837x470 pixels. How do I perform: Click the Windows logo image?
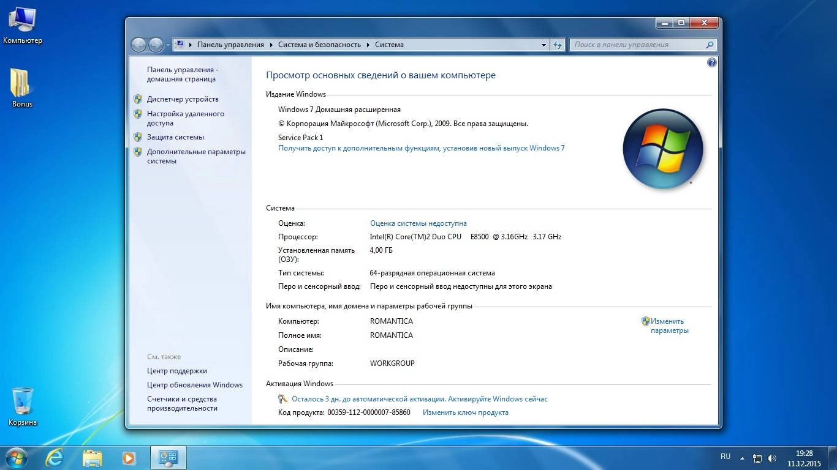point(662,149)
